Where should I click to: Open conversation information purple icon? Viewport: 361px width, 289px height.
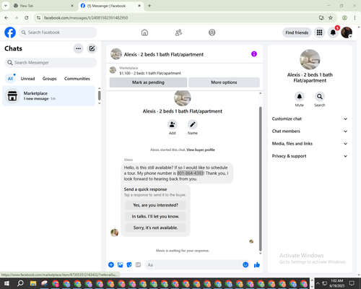[254, 54]
